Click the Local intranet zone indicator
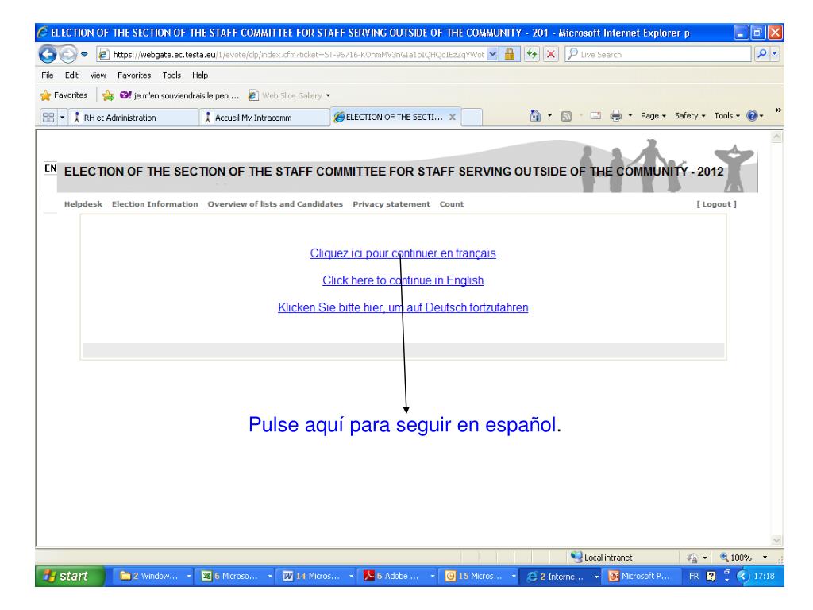This screenshot has height=610, width=813. point(602,557)
